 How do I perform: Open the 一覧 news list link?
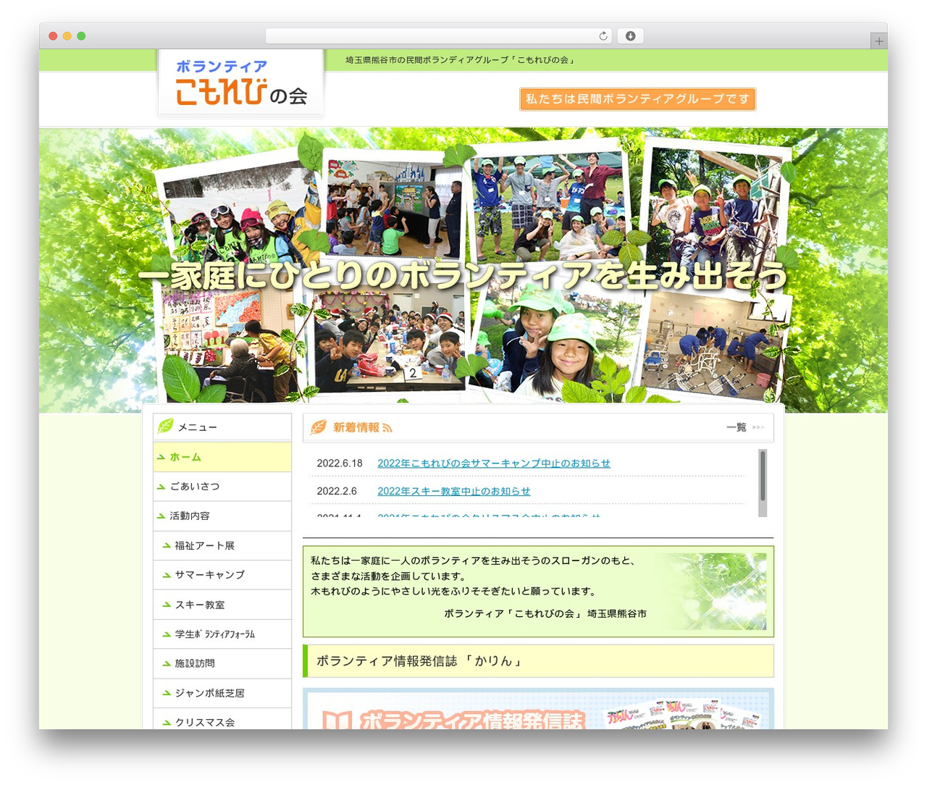pyautogui.click(x=745, y=428)
